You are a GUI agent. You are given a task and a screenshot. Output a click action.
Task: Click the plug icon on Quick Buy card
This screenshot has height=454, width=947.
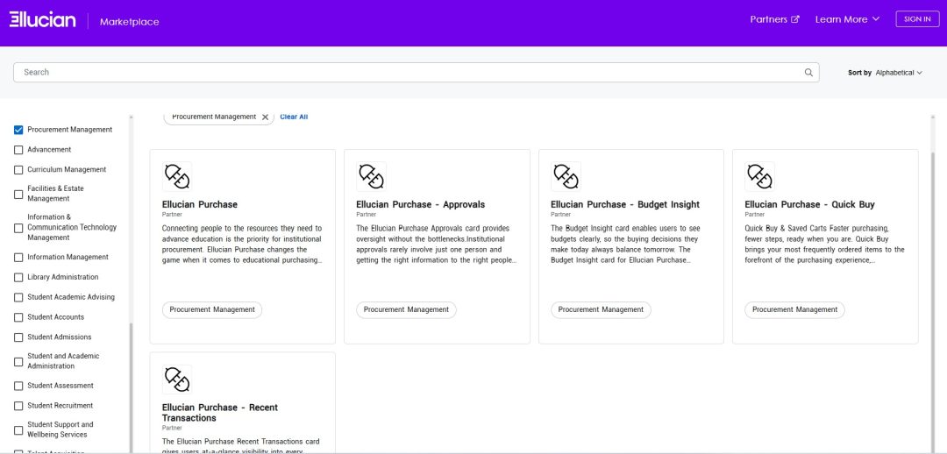pos(759,176)
